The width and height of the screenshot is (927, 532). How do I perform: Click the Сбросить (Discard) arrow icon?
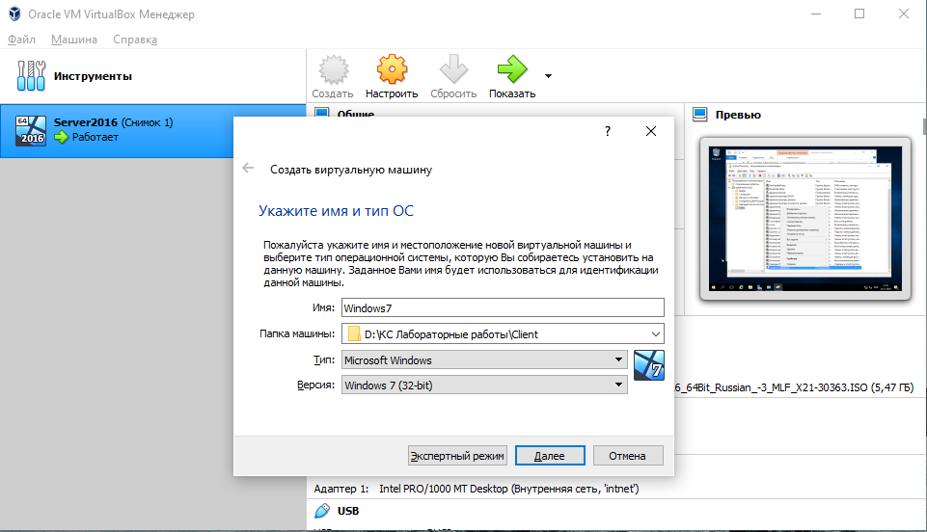tap(453, 70)
